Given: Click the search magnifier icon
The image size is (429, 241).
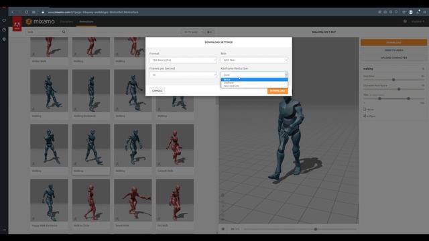Looking at the screenshot, I should [64, 31].
